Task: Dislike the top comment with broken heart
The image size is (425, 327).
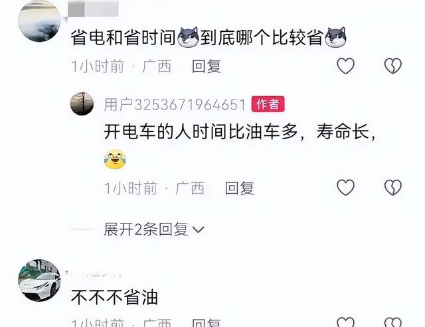Action: click(x=393, y=66)
